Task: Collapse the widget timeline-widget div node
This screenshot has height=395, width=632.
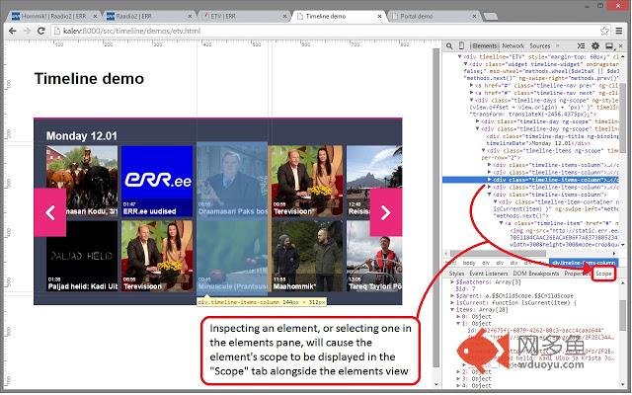Action: click(x=465, y=64)
